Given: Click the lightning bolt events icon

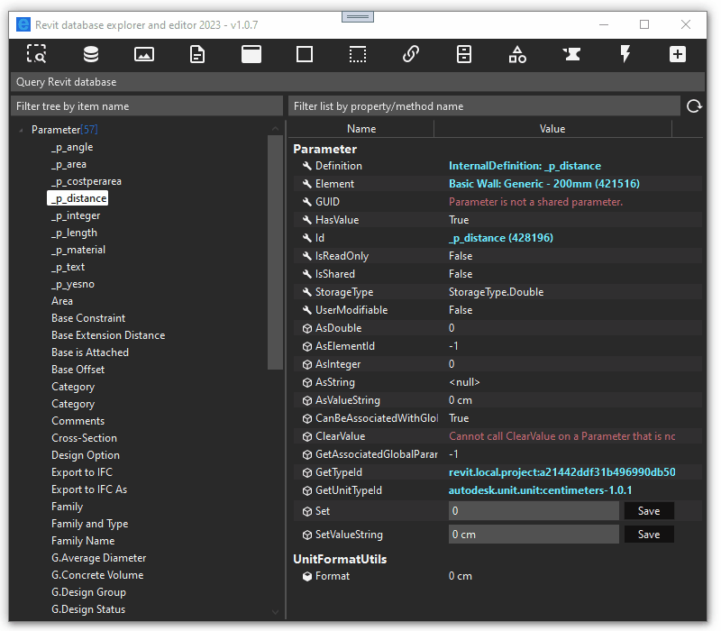Looking at the screenshot, I should coord(625,54).
